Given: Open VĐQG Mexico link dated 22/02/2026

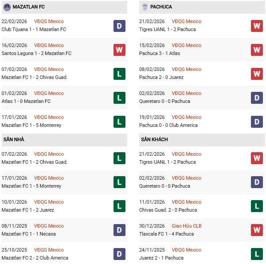Looking at the screenshot, I should (49, 21).
